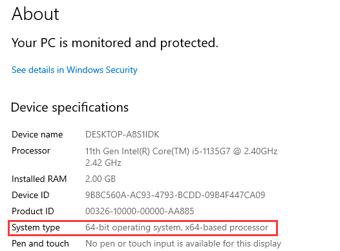Click the highlighted System type label
Viewport: 340px width, 251px height.
(36, 228)
